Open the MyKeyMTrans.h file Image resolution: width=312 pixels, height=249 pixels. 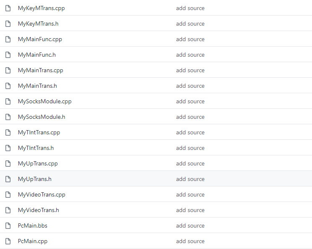(38, 24)
